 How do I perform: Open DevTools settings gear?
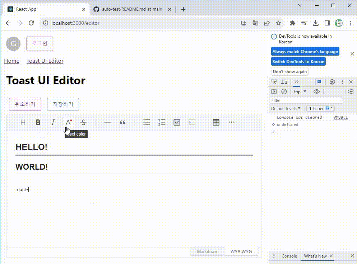(332, 82)
